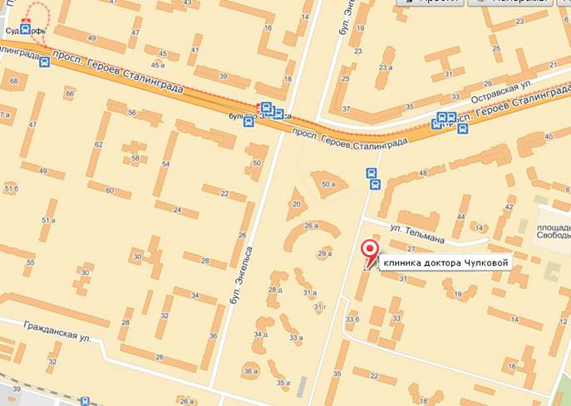Click the cross-shaped building 58
This screenshot has height=406, width=571.
[135, 154]
